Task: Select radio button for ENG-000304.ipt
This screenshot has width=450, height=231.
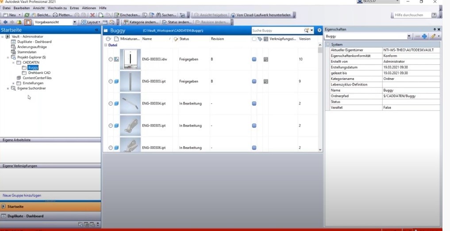Action: (111, 103)
